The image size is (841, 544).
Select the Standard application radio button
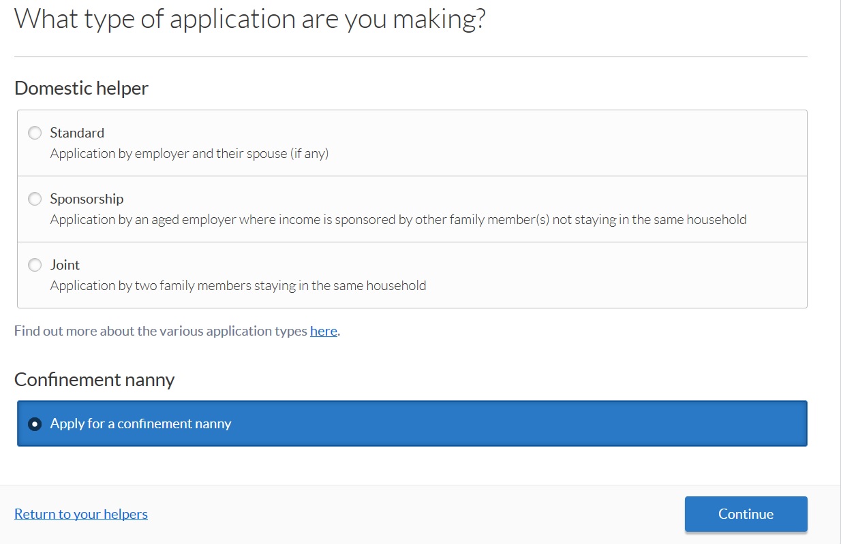tap(35, 133)
